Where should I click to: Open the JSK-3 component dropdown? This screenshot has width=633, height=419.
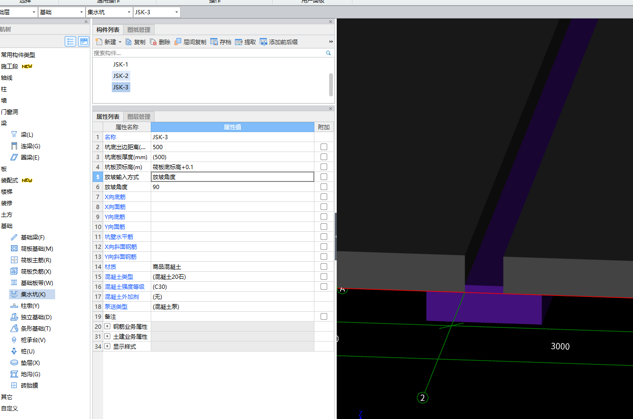click(176, 12)
